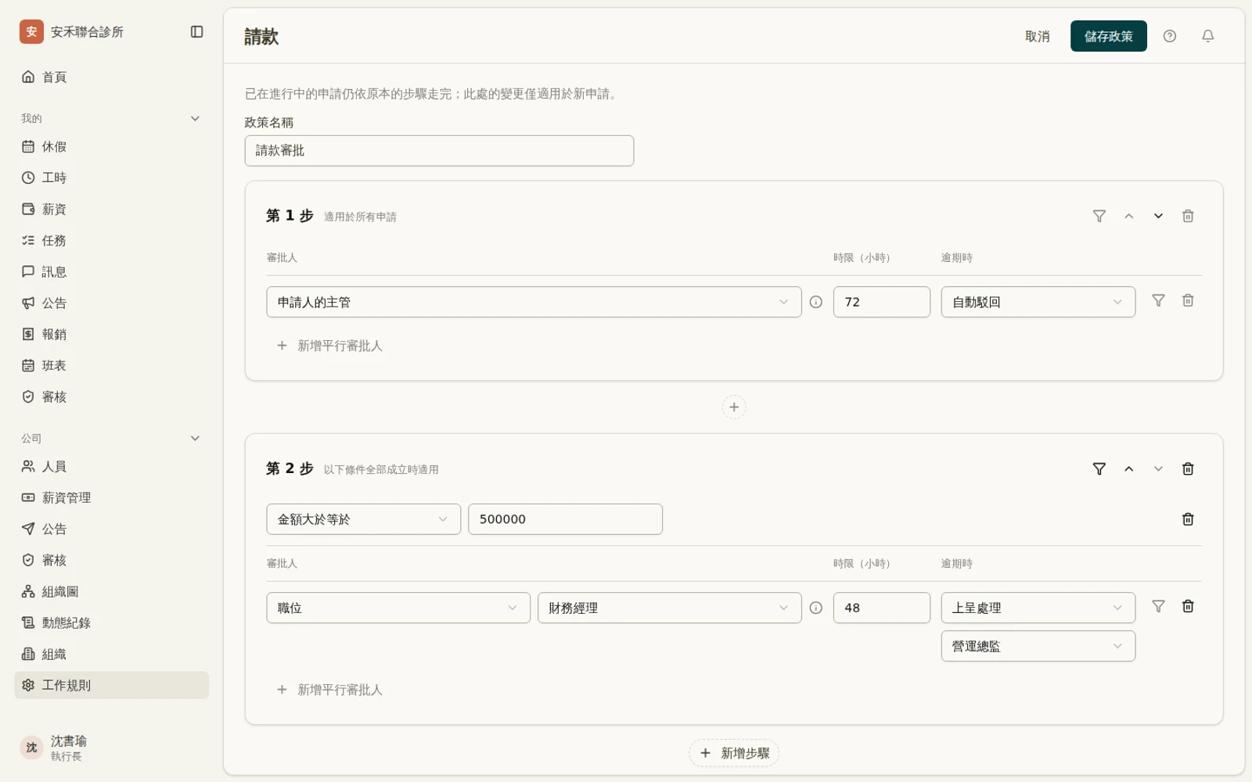This screenshot has width=1252, height=782.
Task: Move 第 2 步 up with chevron
Action: coord(1128,468)
